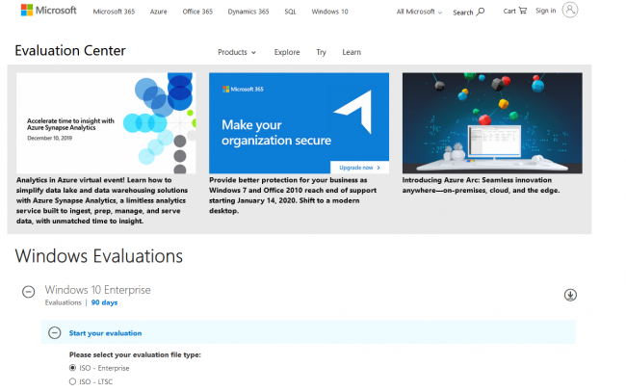The image size is (626, 392).
Task: Collapse the Windows 10 Enterprise section
Action: 28,292
